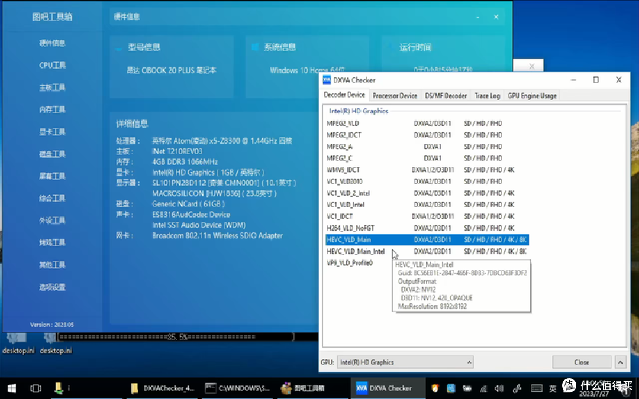Maximize the DXVA Checker window

[x=596, y=80]
